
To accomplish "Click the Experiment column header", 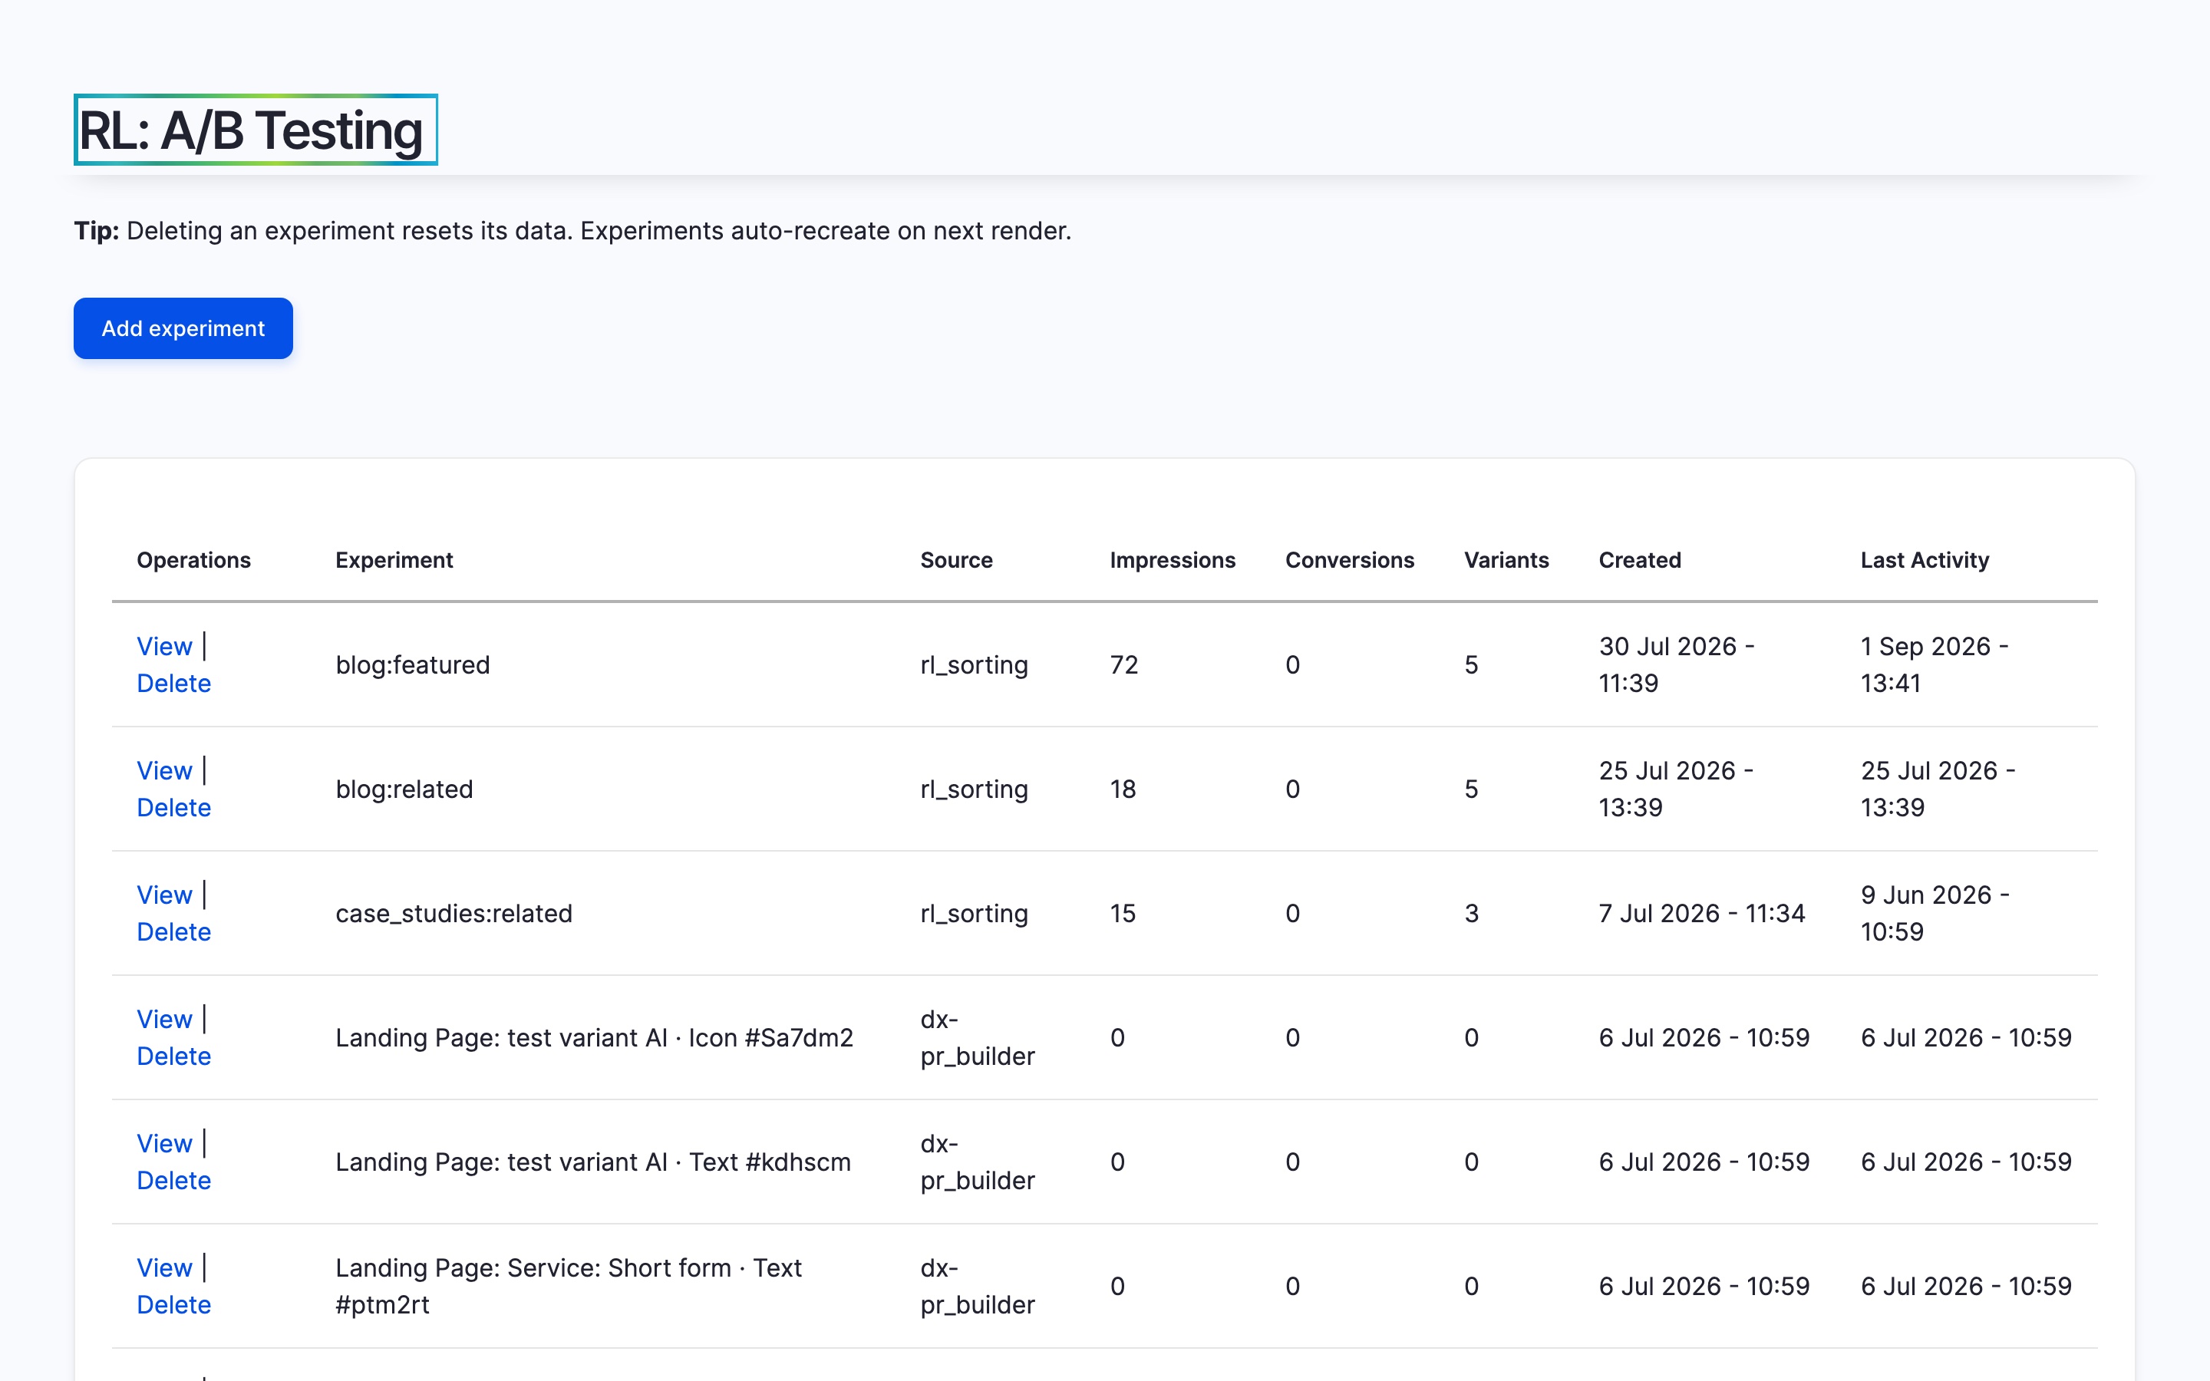I will pos(394,560).
